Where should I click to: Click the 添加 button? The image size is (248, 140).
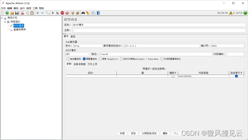133,134
